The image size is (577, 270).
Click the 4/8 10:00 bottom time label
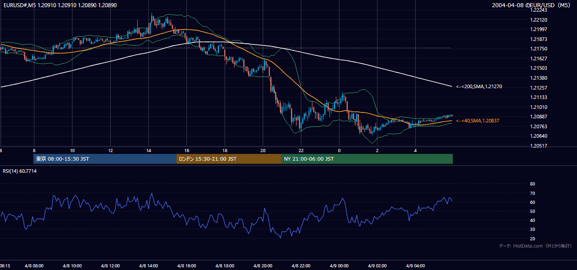72,266
